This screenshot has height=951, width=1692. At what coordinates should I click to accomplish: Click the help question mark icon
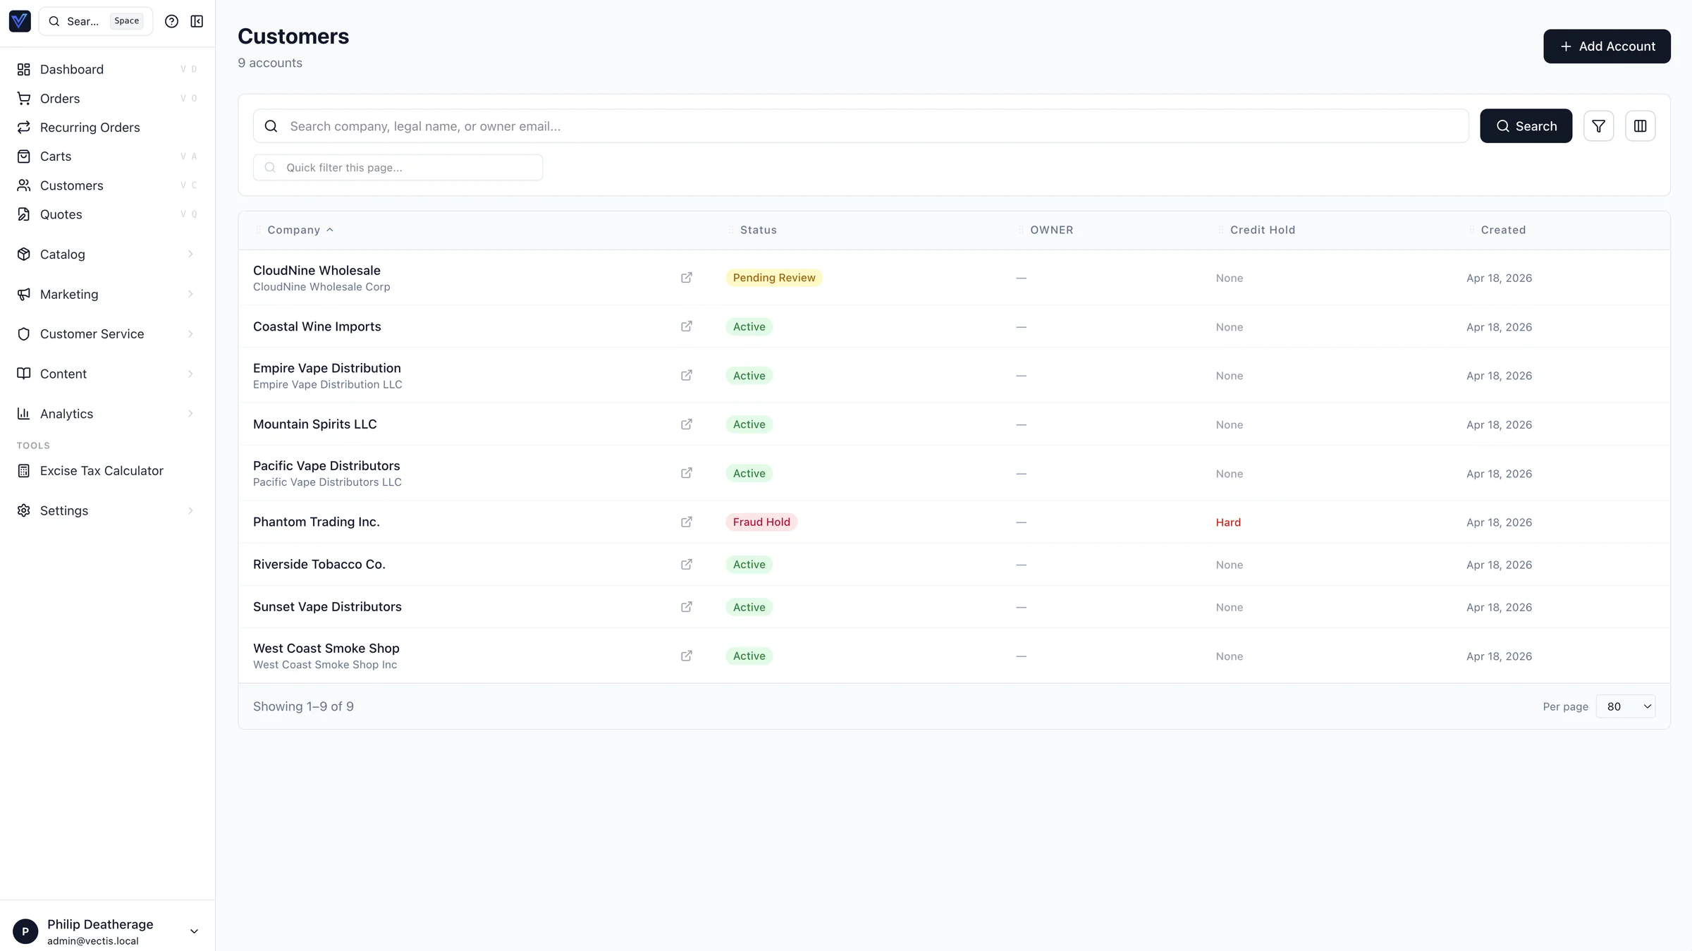point(171,21)
